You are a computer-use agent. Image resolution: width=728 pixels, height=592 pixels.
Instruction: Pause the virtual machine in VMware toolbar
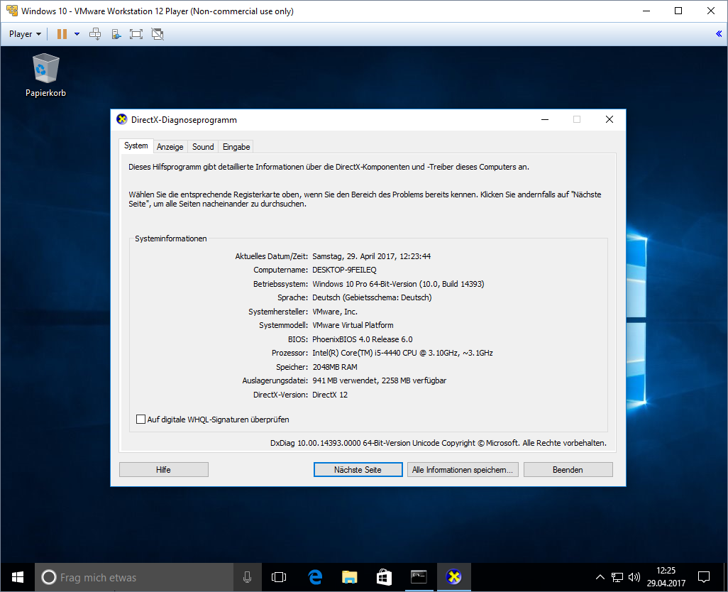point(62,34)
